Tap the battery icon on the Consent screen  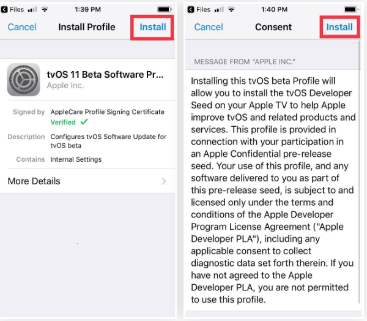click(352, 9)
